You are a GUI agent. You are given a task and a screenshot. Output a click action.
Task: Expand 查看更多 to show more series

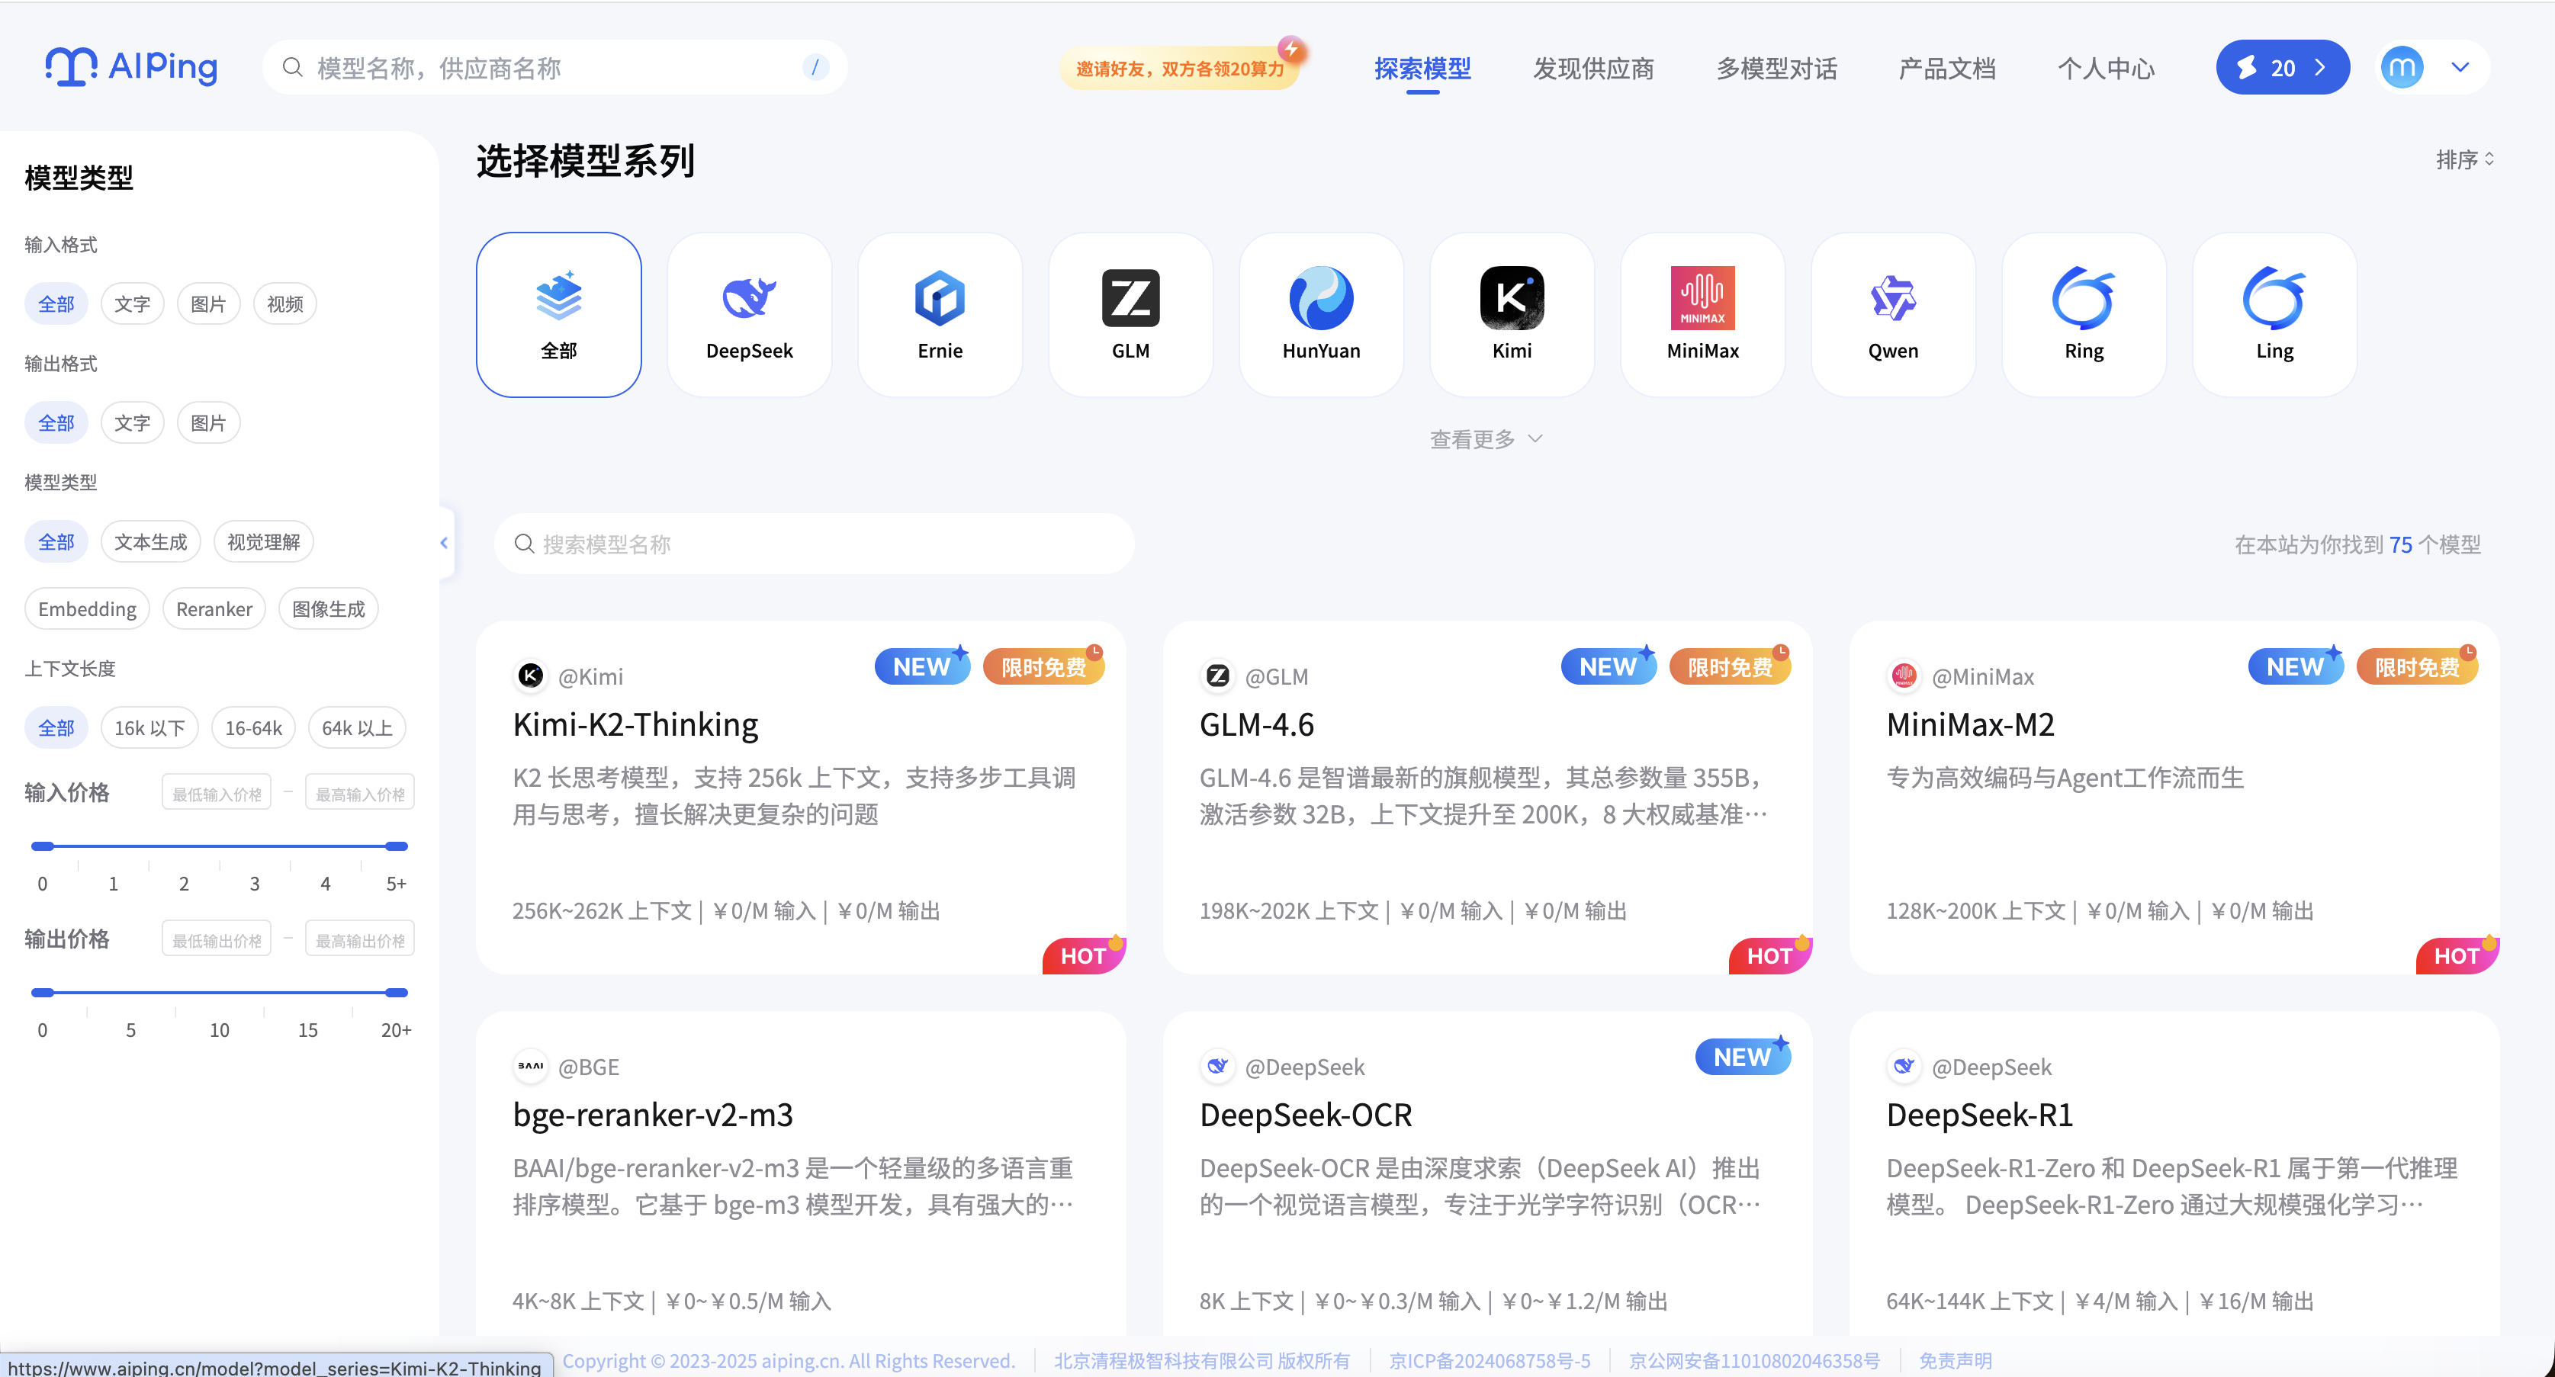[1485, 439]
